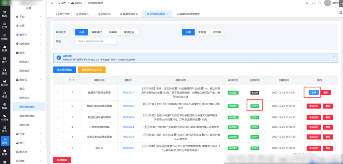Switch to 商户列表 tab
The width and height of the screenshot is (343, 164).
(63, 14)
